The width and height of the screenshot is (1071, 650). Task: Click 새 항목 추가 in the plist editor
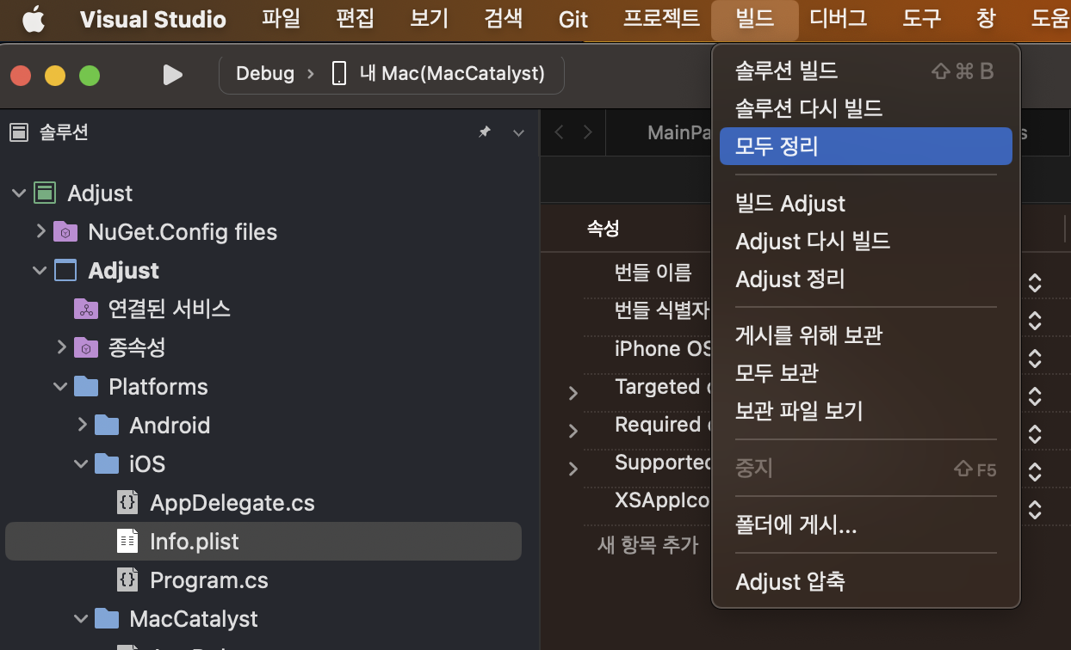coord(647,545)
